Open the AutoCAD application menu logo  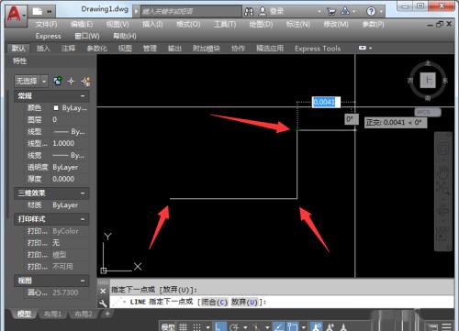pyautogui.click(x=16, y=15)
